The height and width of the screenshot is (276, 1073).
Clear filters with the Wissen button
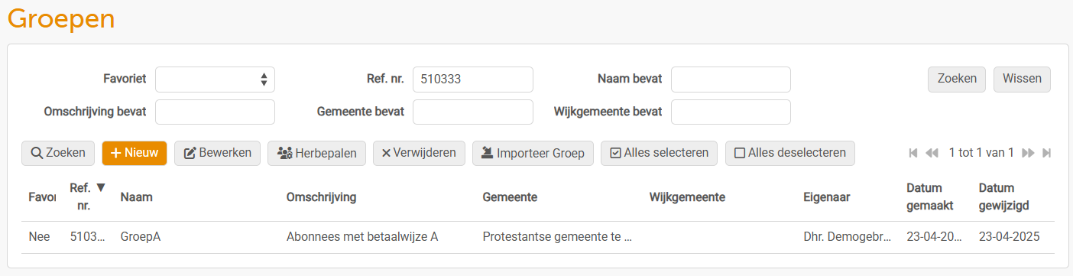coord(1022,79)
